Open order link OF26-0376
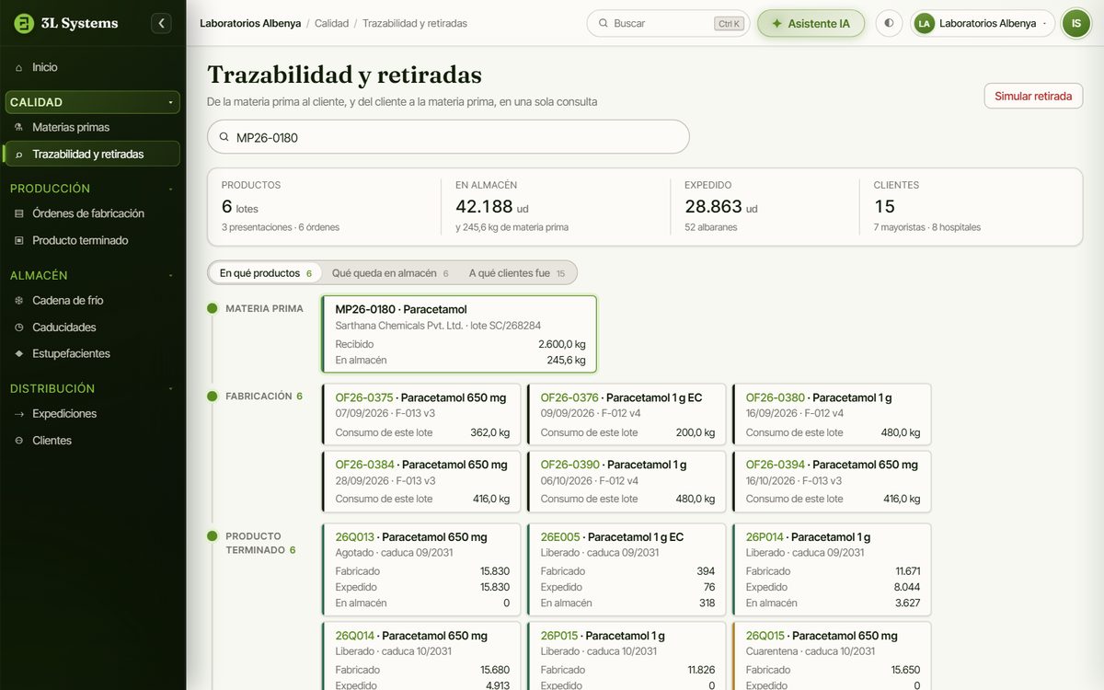The width and height of the screenshot is (1104, 690). pyautogui.click(x=569, y=397)
